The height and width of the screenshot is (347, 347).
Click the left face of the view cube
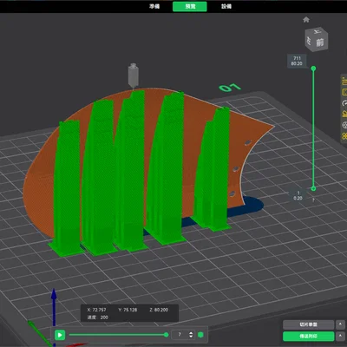309,42
